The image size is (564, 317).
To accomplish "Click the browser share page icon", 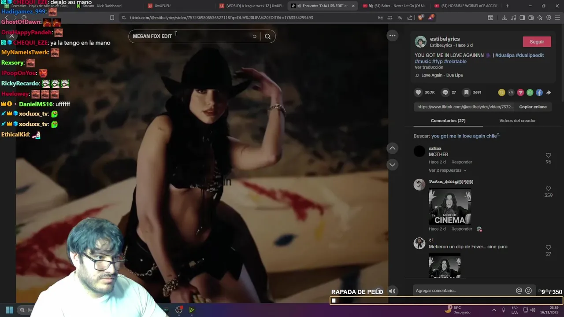I will (410, 18).
